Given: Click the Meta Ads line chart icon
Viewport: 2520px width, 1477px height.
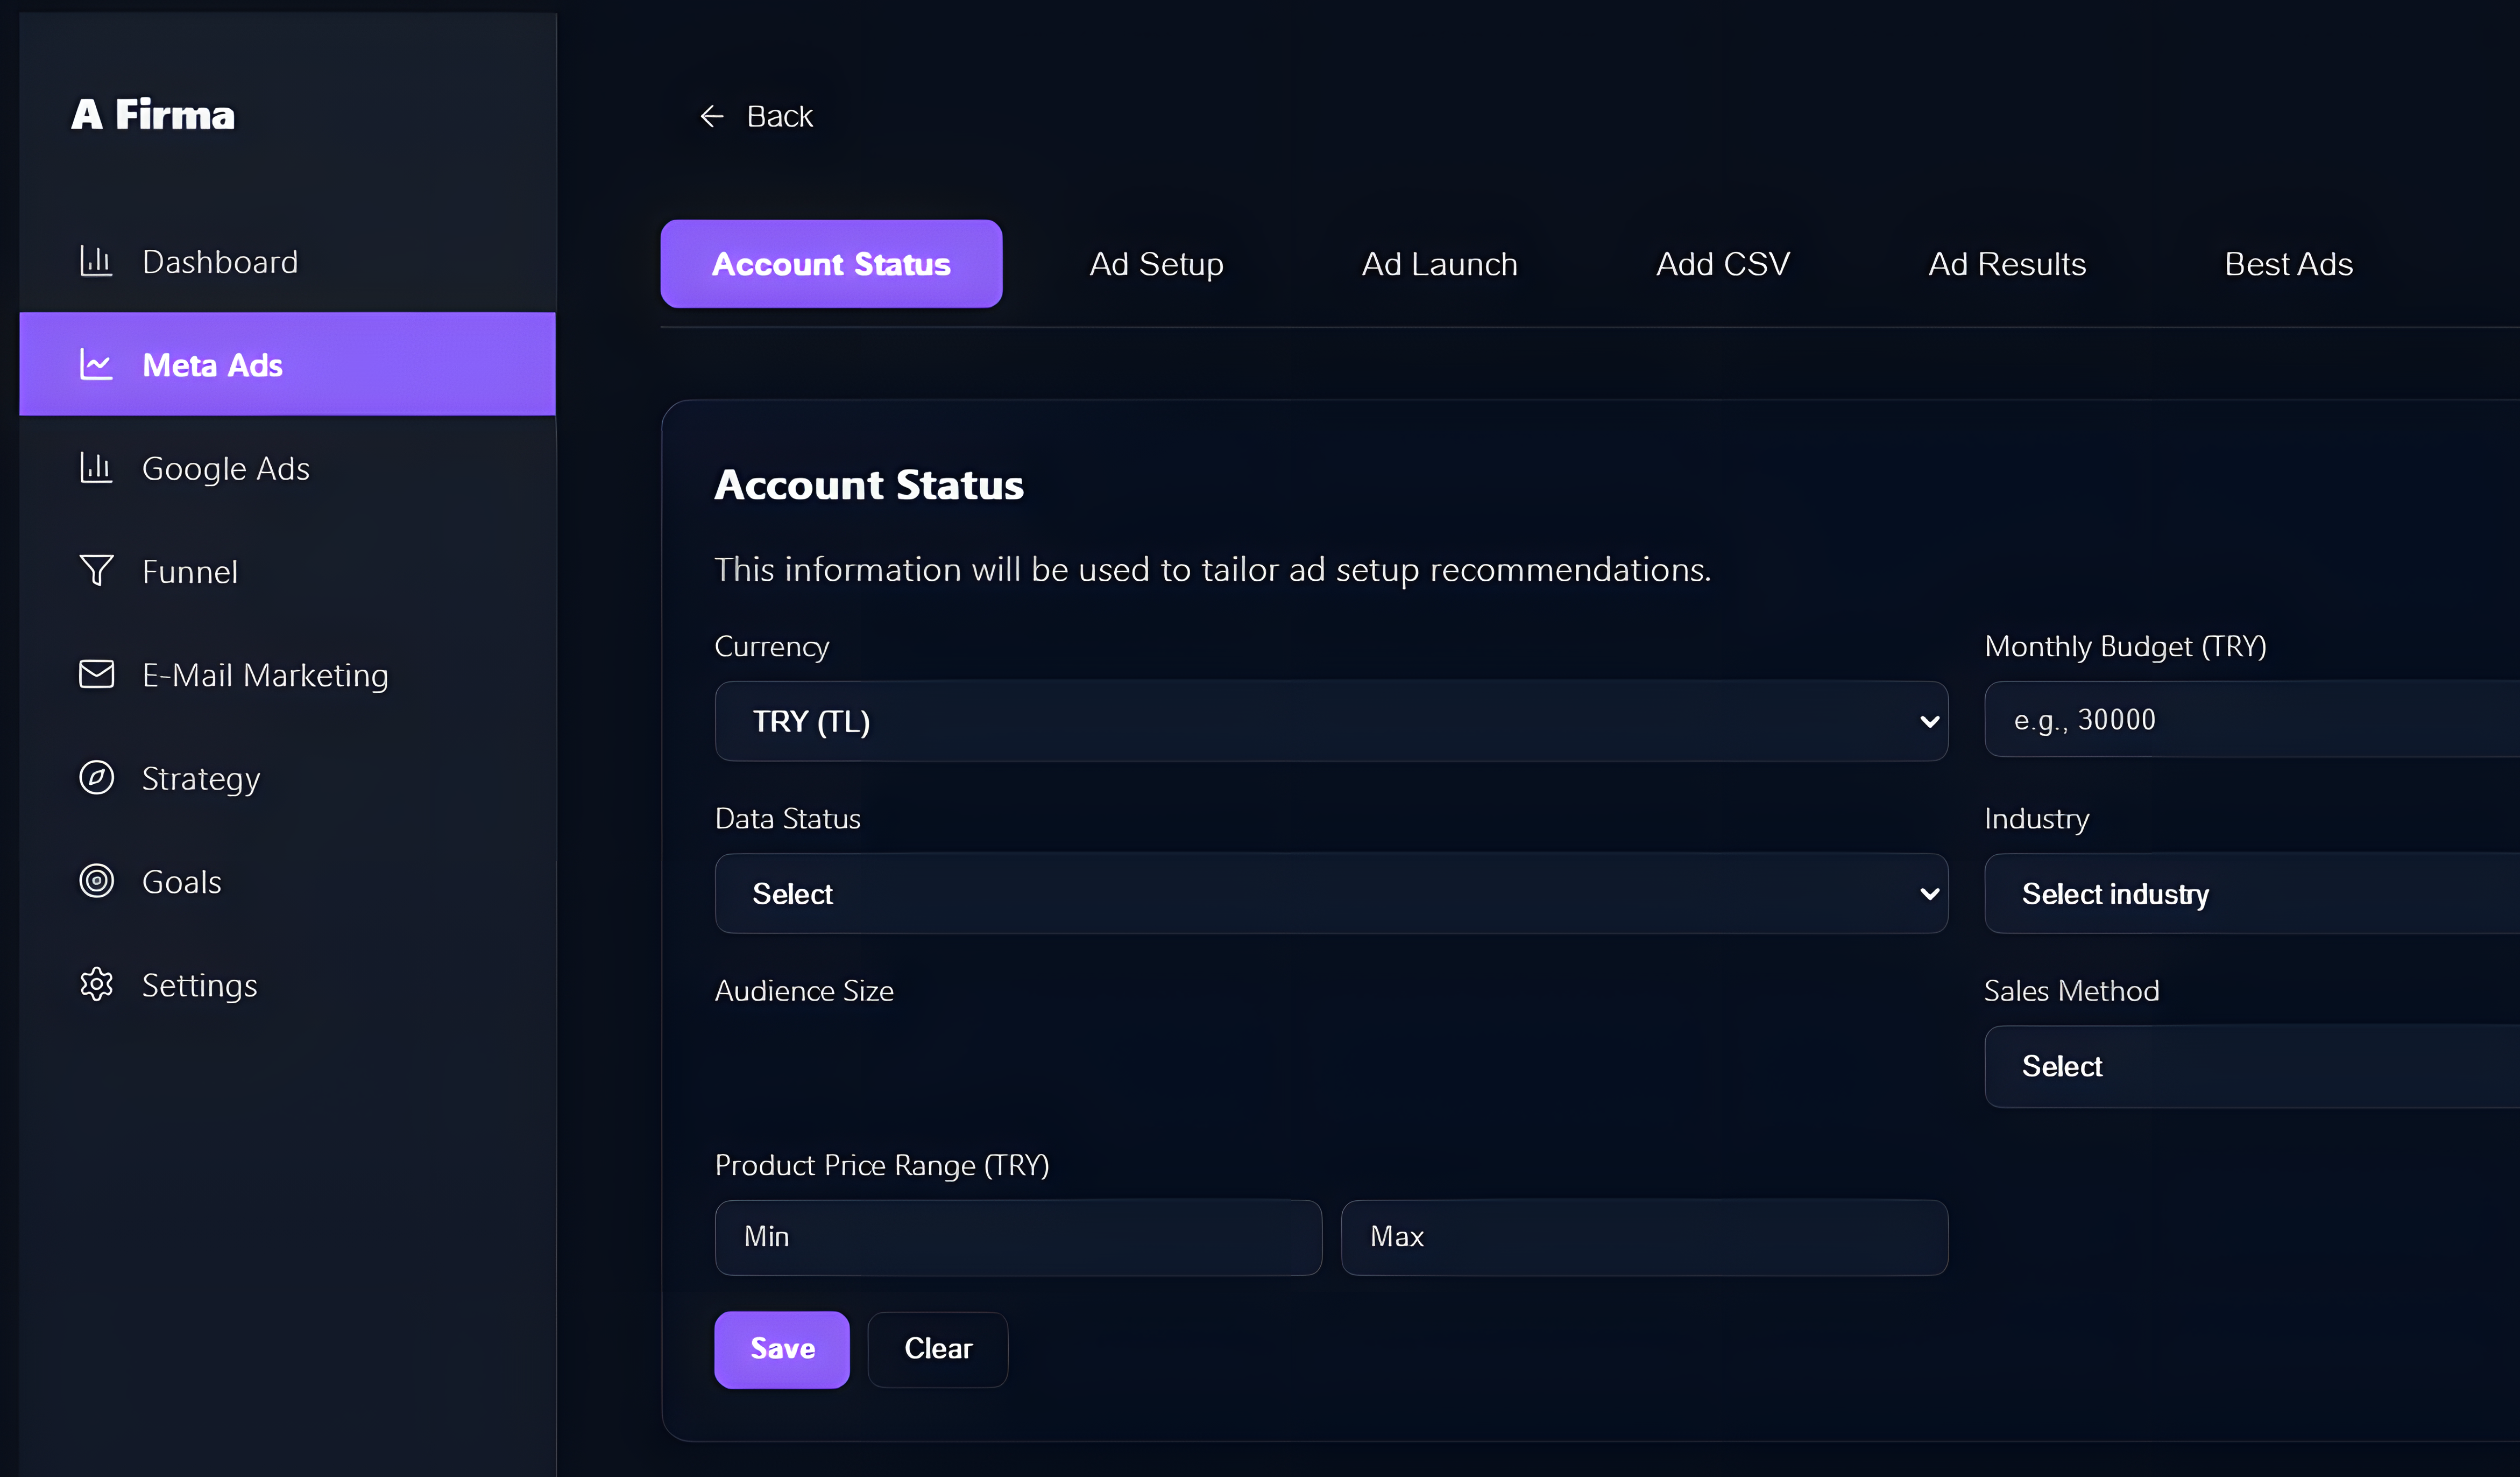Looking at the screenshot, I should [96, 364].
